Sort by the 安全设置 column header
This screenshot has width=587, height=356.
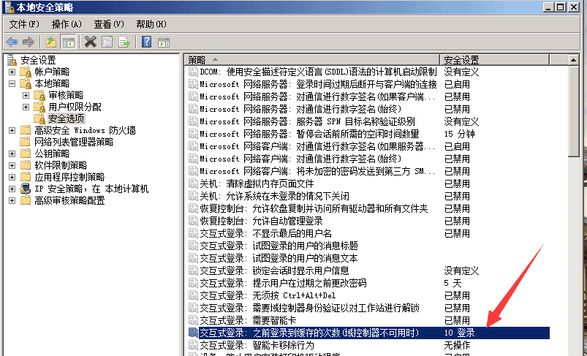[x=495, y=60]
